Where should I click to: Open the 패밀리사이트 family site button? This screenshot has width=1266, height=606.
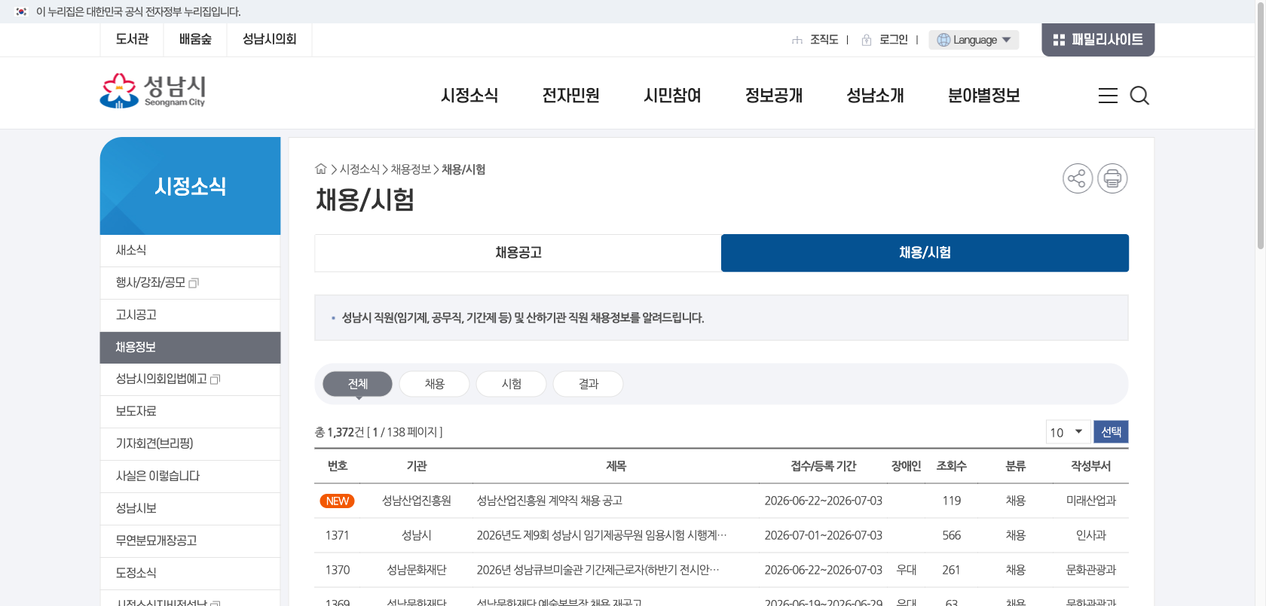coord(1098,39)
